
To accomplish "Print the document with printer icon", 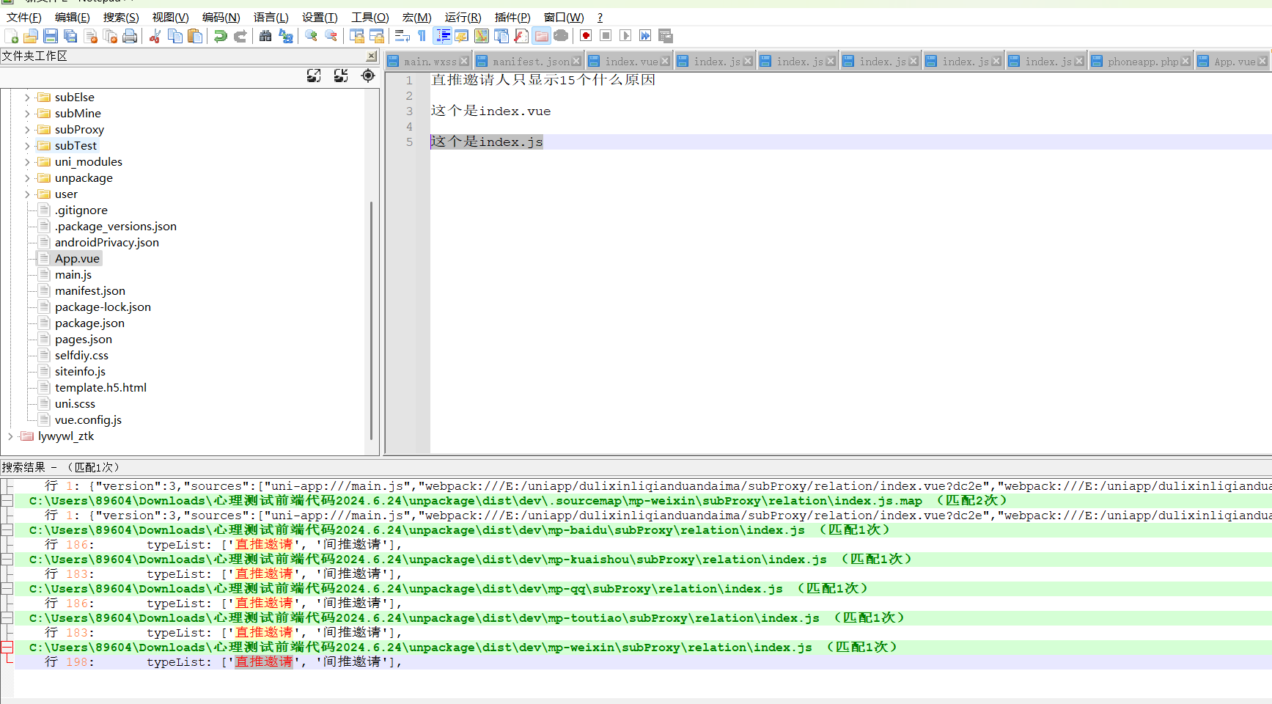I will click(130, 36).
